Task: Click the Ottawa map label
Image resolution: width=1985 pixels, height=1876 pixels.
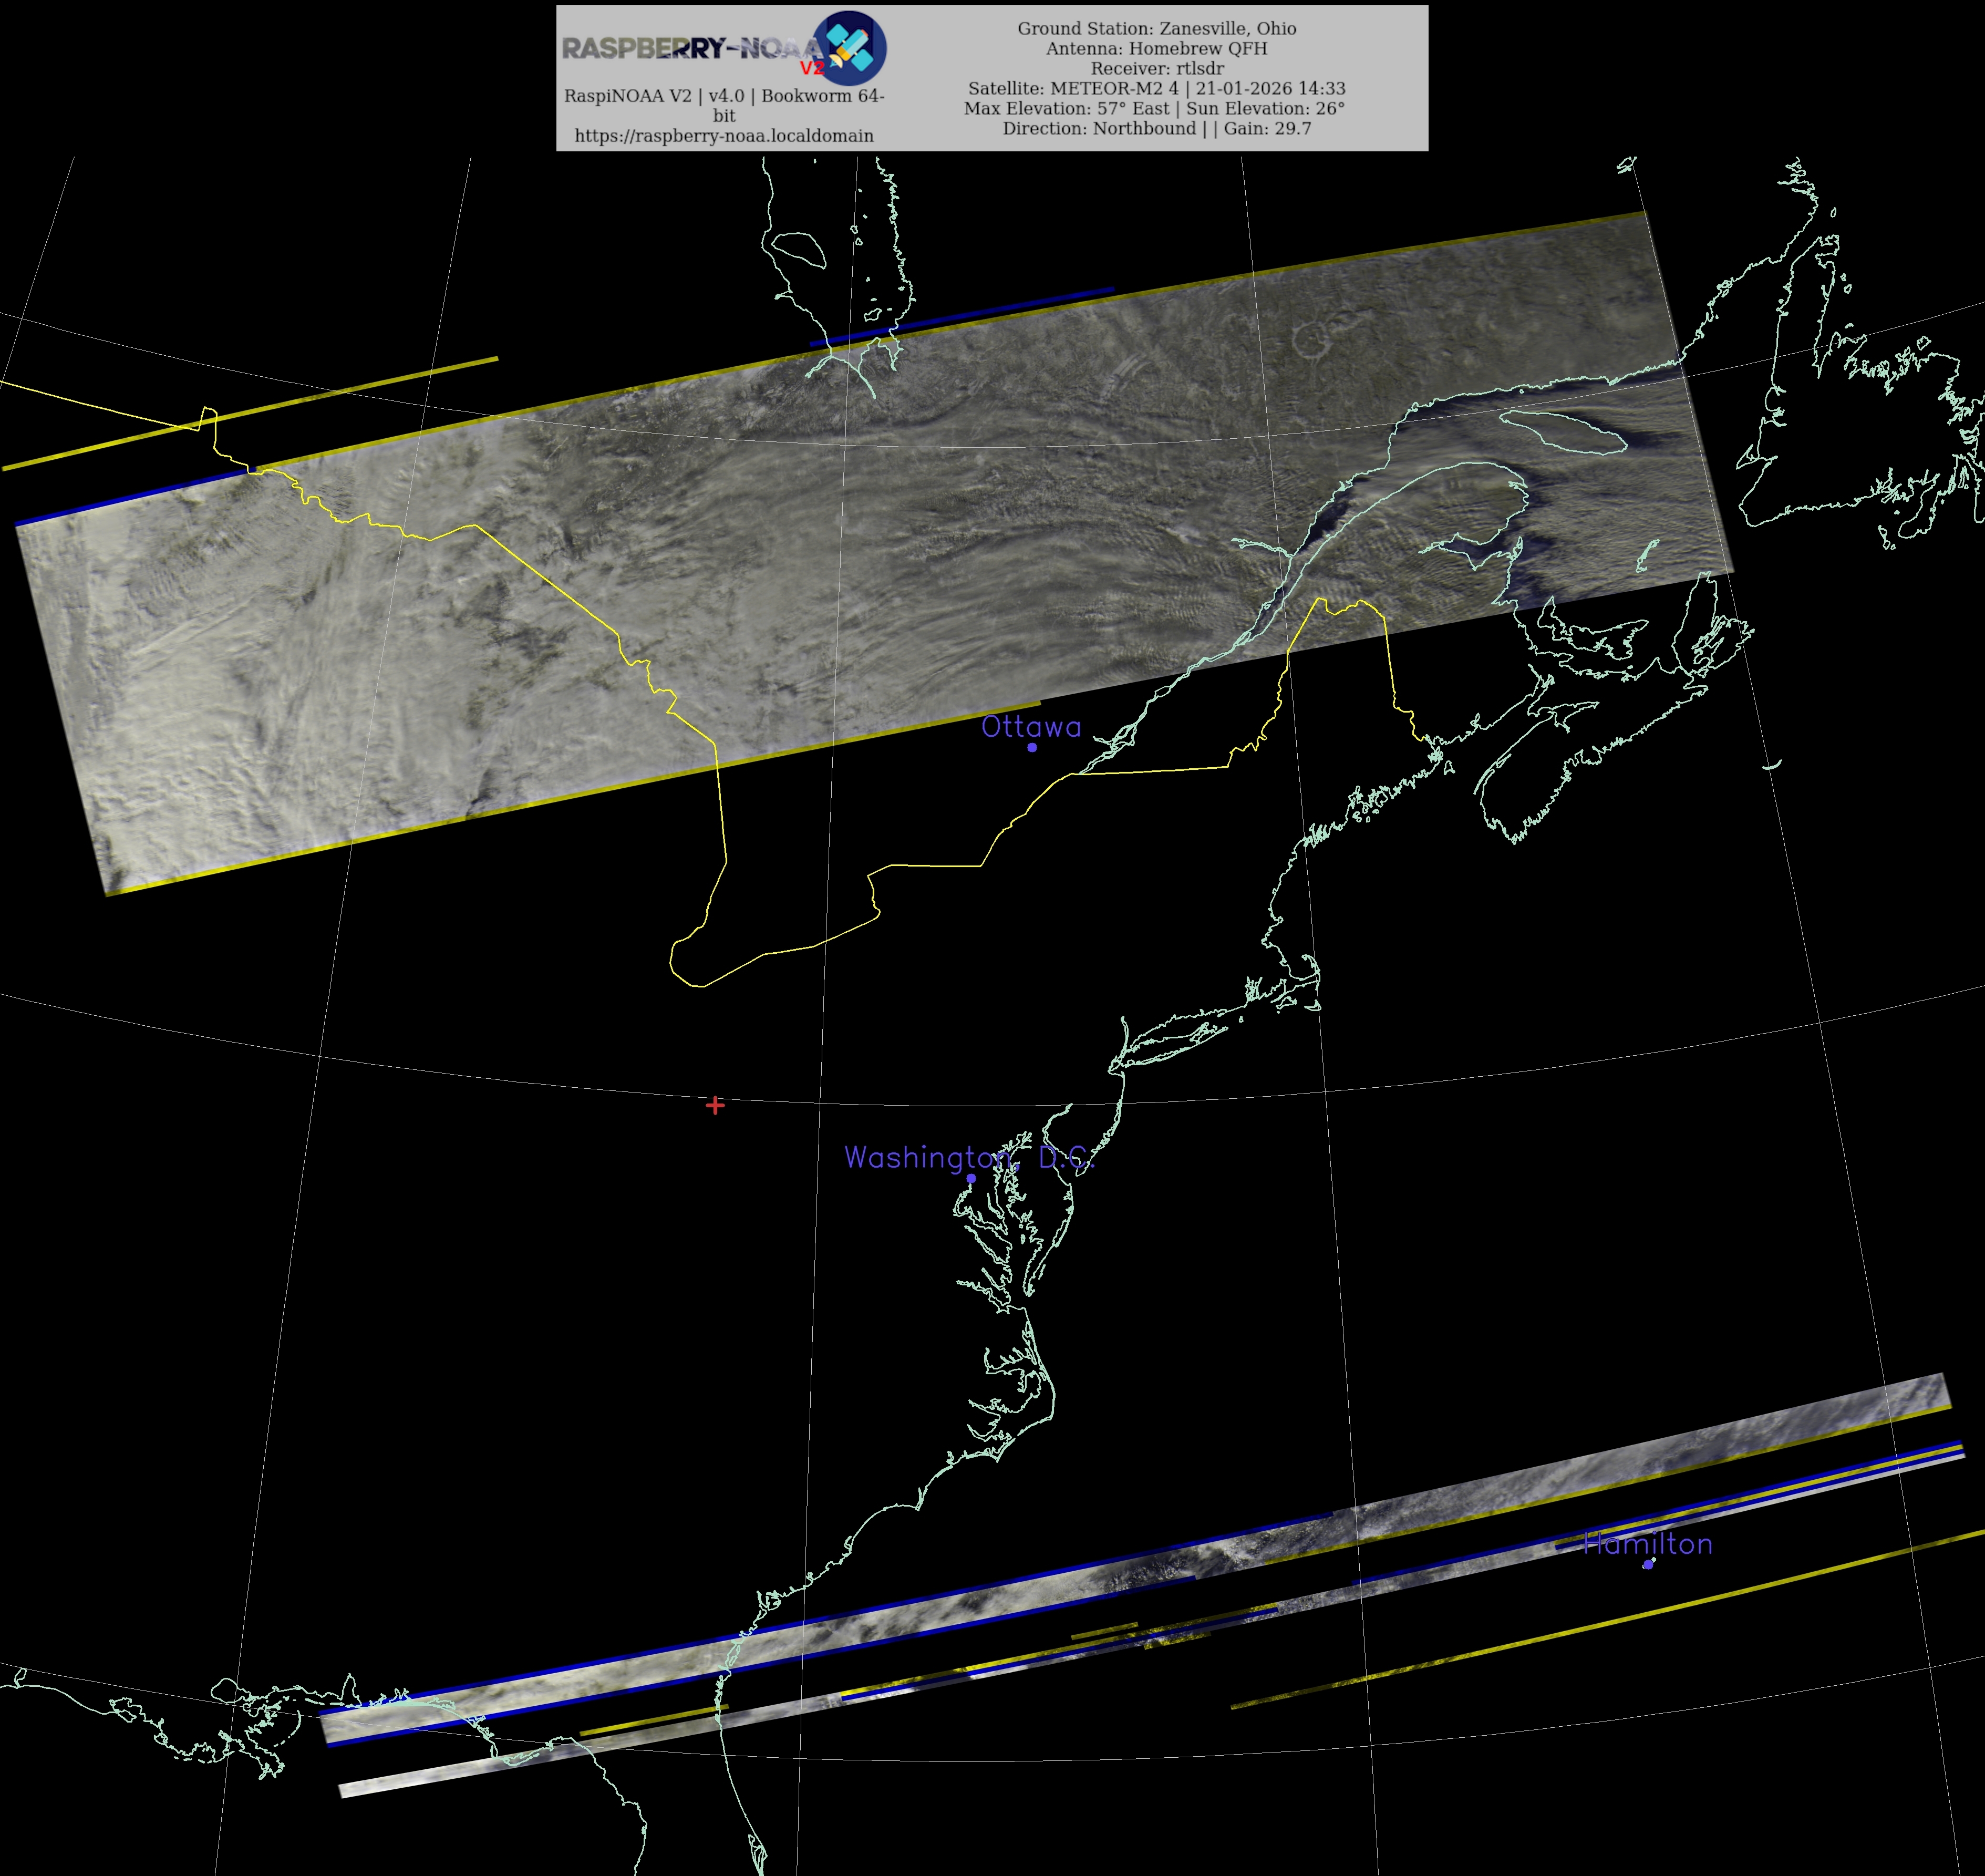Action: point(1031,727)
